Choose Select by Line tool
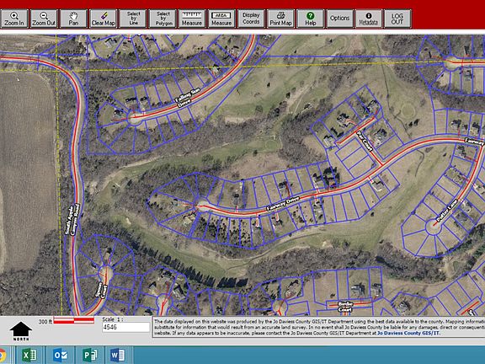The height and width of the screenshot is (364, 485). tap(133, 19)
